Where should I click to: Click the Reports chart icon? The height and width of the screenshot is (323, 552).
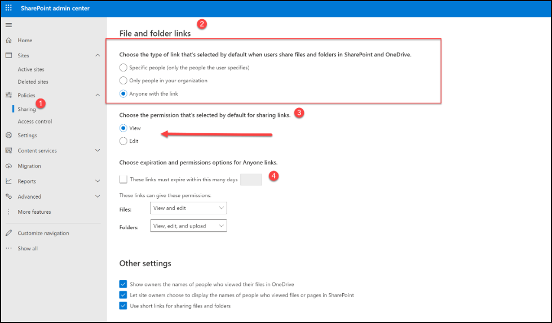pyautogui.click(x=8, y=181)
